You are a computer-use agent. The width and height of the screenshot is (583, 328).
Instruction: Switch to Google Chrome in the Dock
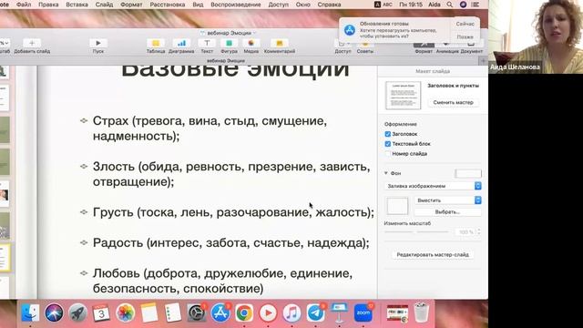244,313
